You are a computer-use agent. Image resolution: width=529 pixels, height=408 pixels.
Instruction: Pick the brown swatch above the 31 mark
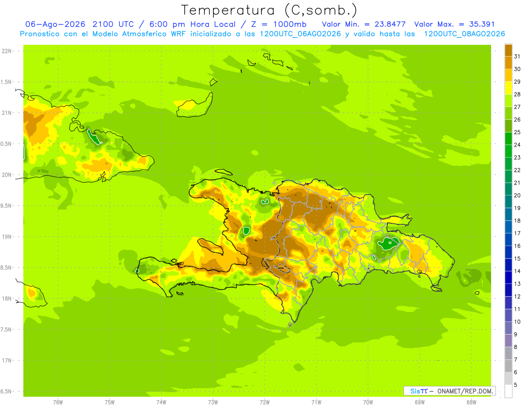pos(508,50)
